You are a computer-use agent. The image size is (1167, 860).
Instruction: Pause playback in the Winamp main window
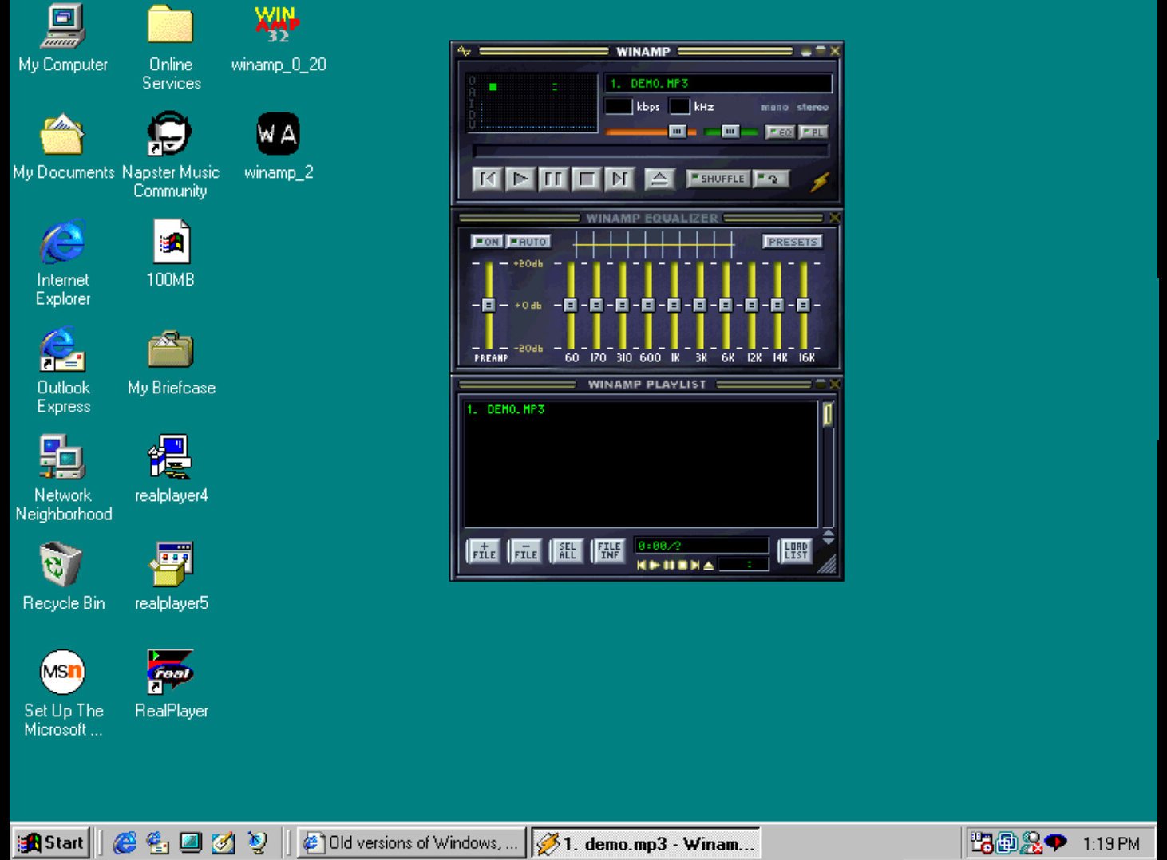[553, 179]
